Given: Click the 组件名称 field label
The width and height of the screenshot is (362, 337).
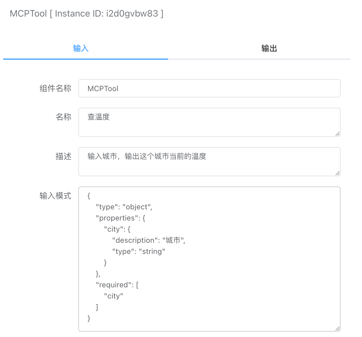Looking at the screenshot, I should pos(55,88).
